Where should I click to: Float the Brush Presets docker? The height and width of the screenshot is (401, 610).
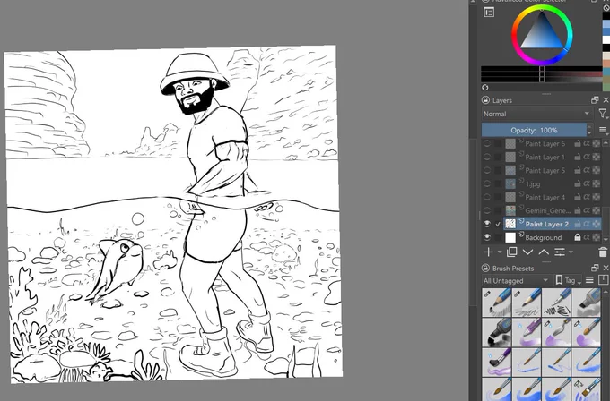pyautogui.click(x=595, y=268)
